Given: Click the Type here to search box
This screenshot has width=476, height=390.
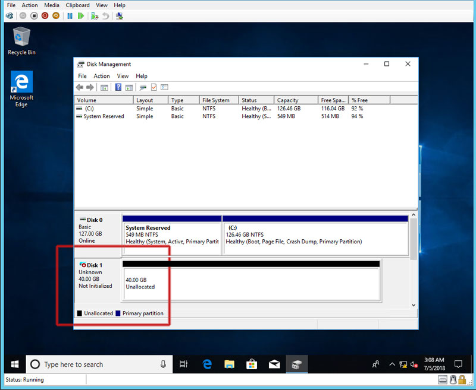Looking at the screenshot, I should [99, 364].
